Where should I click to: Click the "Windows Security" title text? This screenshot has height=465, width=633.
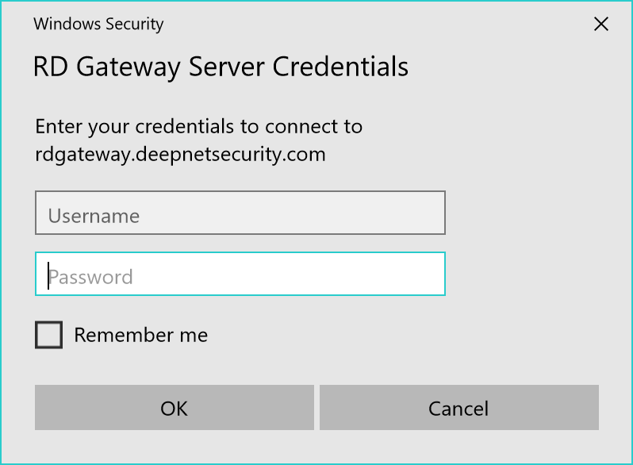coord(98,24)
